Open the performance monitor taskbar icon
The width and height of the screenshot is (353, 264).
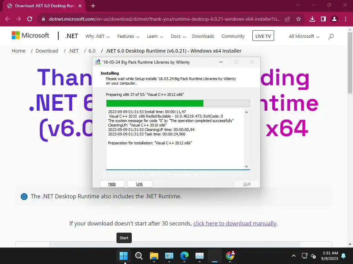pos(200,256)
